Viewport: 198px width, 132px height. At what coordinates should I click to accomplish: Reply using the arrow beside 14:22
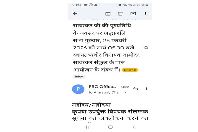pyautogui.click(x=135, y=88)
